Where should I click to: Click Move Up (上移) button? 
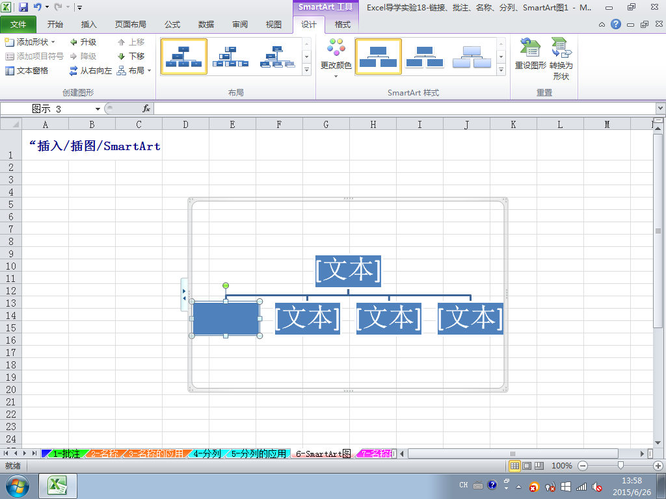tap(131, 42)
